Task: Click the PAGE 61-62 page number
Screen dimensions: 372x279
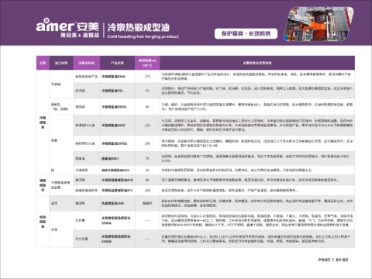Action: click(x=333, y=260)
